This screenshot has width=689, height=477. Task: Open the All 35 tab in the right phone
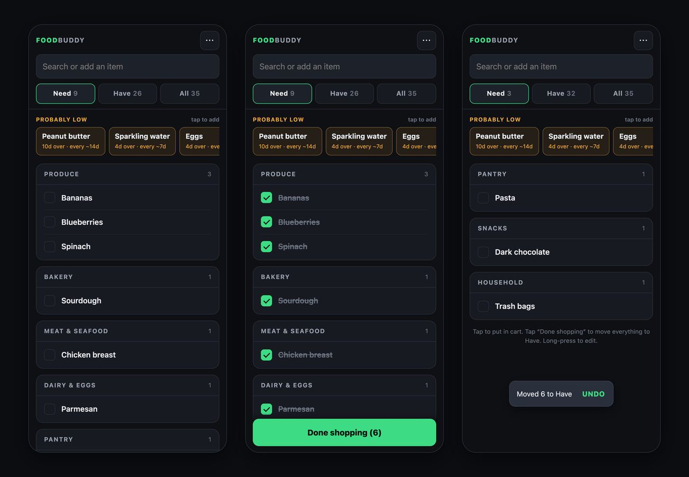coord(623,93)
